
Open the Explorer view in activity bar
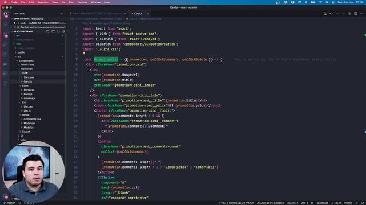click(5, 15)
